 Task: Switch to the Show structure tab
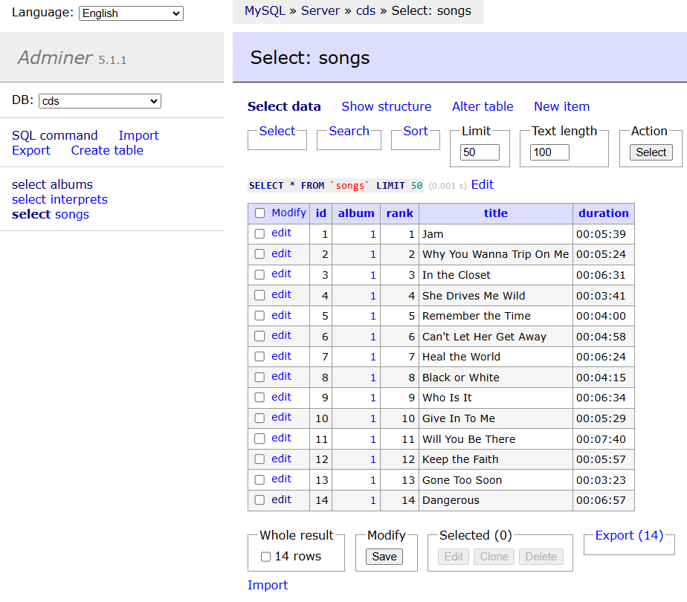386,106
